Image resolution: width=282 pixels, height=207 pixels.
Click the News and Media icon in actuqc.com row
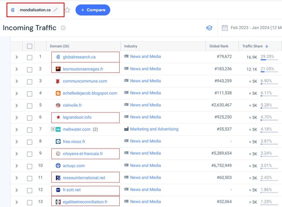(126, 165)
